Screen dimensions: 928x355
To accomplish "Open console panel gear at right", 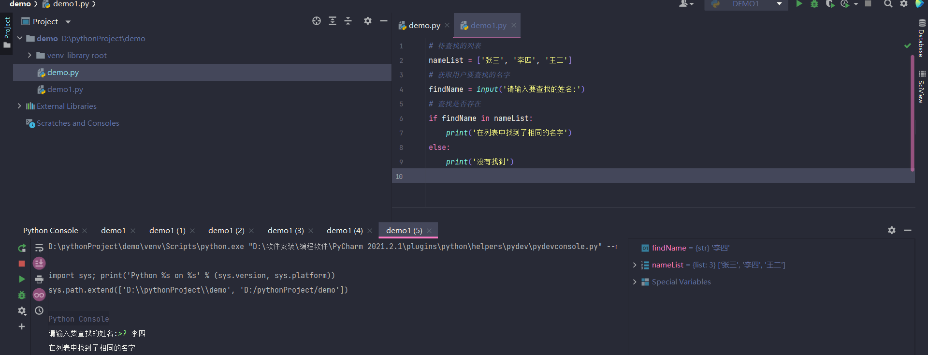I will pyautogui.click(x=892, y=230).
